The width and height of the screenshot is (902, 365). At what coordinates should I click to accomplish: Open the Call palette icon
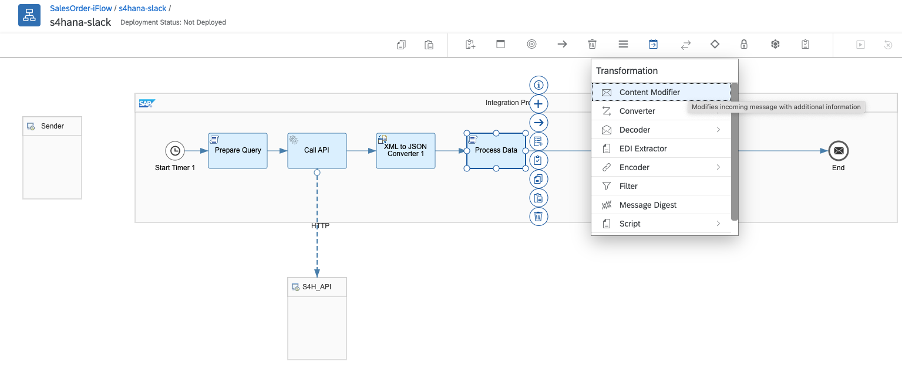pyautogui.click(x=685, y=44)
